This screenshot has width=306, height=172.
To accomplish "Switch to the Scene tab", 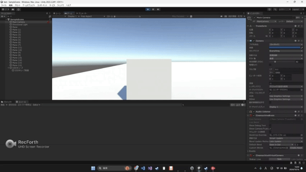I will (x=57, y=14).
